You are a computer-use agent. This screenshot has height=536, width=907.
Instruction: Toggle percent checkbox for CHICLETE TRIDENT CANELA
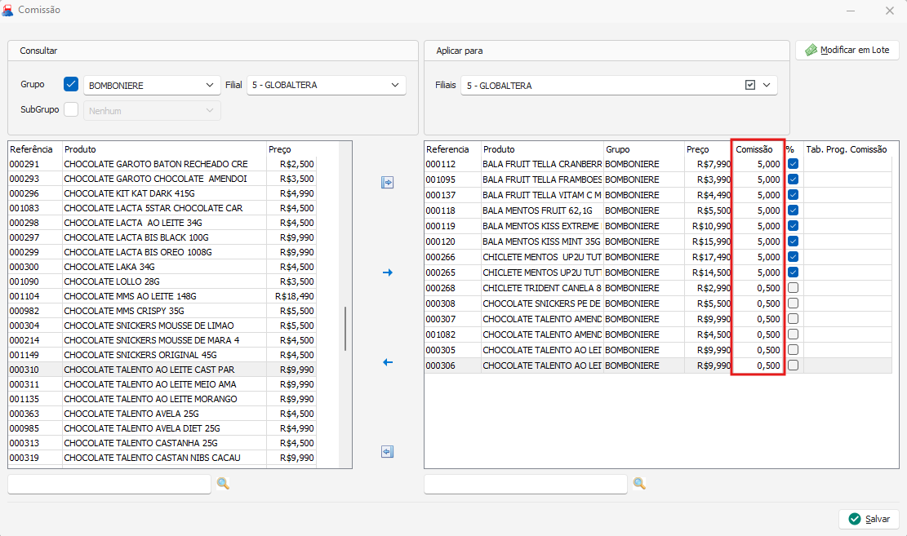point(793,288)
